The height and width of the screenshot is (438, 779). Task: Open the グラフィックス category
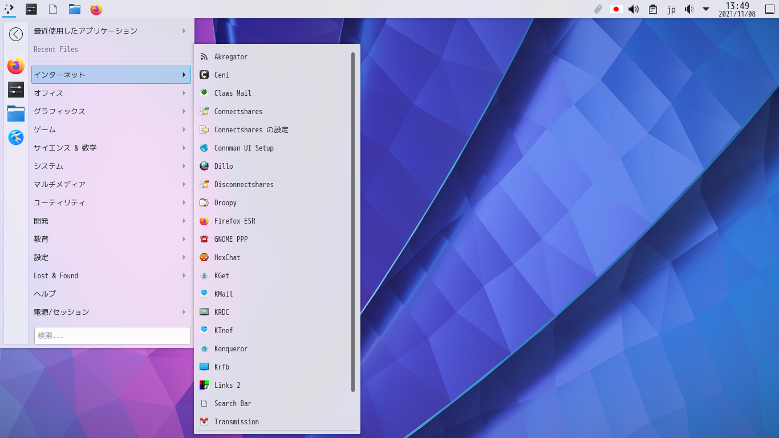pyautogui.click(x=111, y=111)
